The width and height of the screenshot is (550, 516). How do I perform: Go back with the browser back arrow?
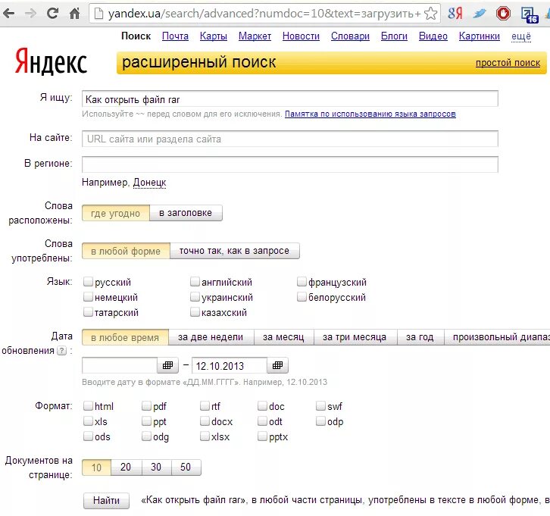coord(9,14)
